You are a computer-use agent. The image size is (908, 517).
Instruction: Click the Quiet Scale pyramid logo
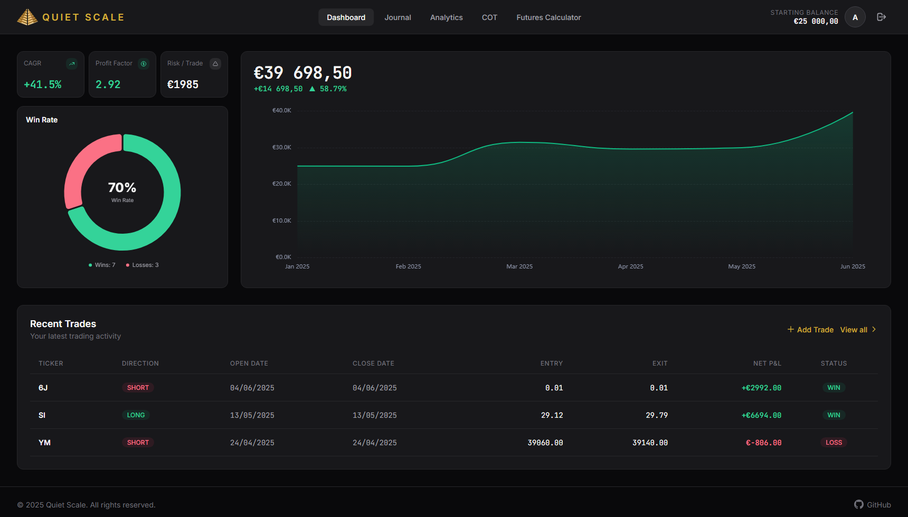pyautogui.click(x=27, y=16)
